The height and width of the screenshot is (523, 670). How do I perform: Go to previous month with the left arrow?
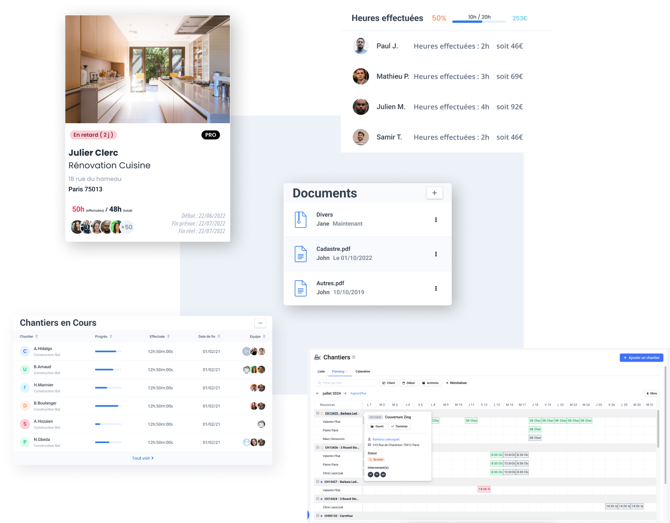point(317,393)
